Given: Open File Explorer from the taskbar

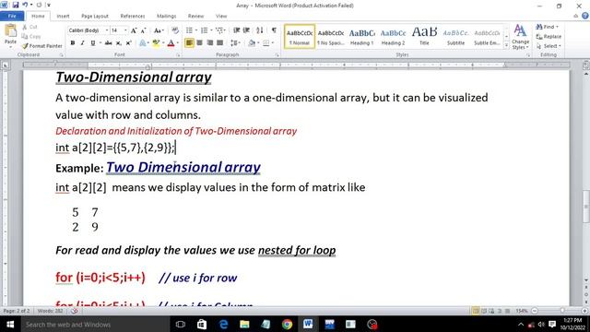Looking at the screenshot, I should coord(244,324).
